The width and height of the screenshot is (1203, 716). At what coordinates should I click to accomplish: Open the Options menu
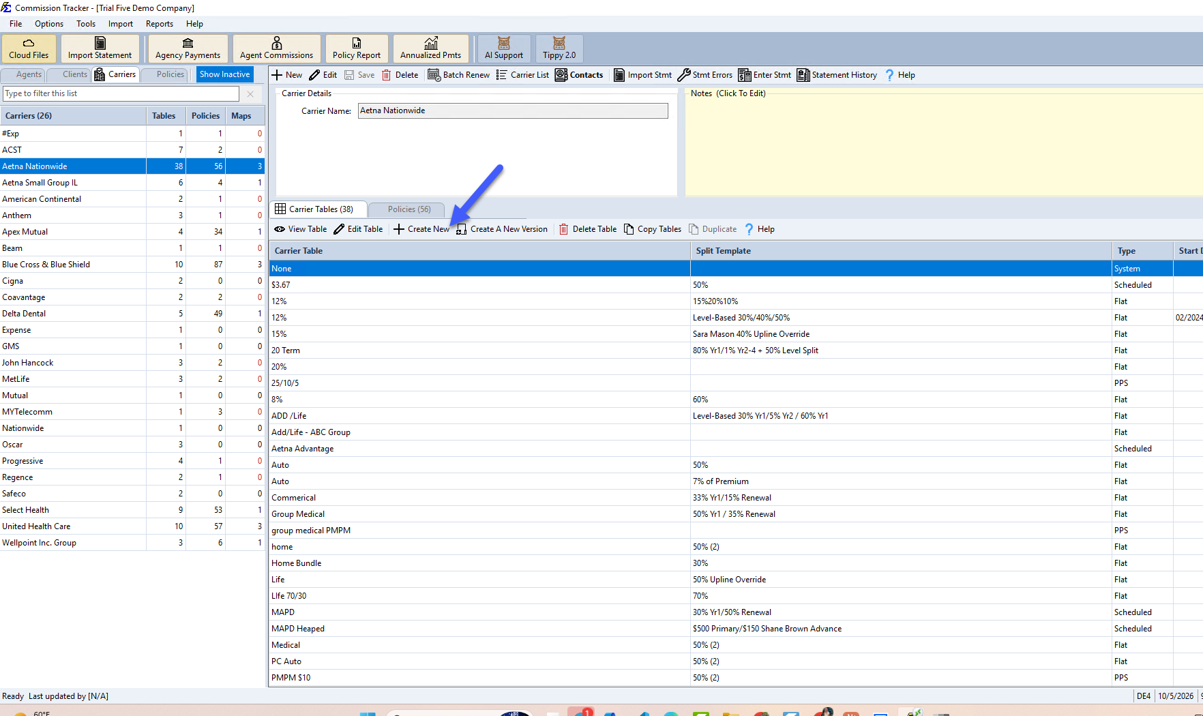point(49,24)
